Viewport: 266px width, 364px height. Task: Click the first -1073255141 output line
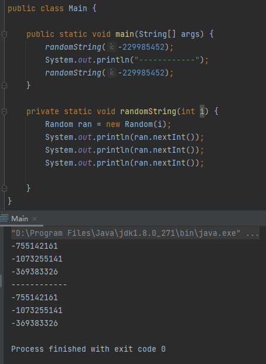(x=37, y=259)
